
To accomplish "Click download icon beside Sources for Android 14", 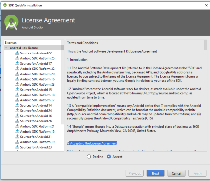I will coord(17,105).
